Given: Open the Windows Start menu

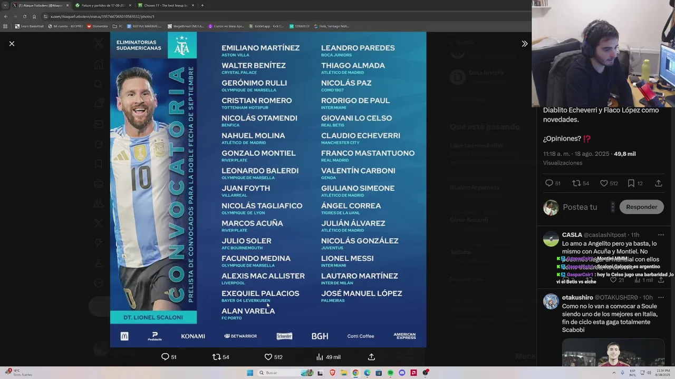Looking at the screenshot, I should click(250, 373).
